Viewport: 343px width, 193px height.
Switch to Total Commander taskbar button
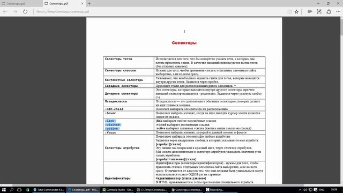coord(49,190)
